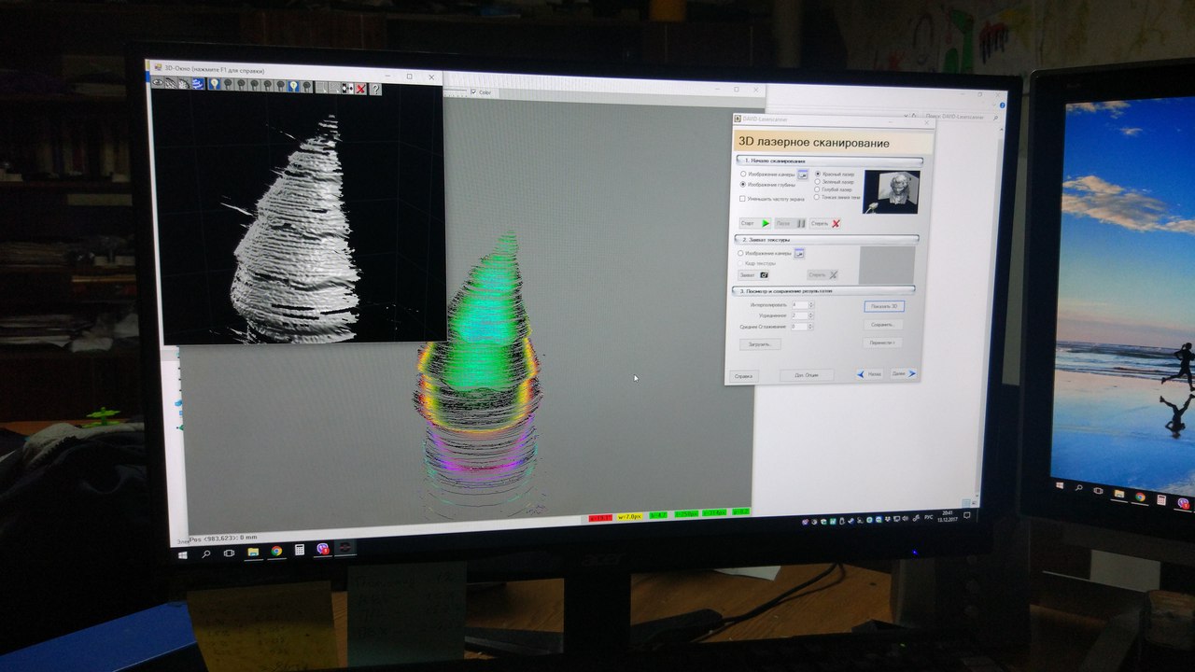
Task: Click the Далее next button
Action: (x=903, y=373)
